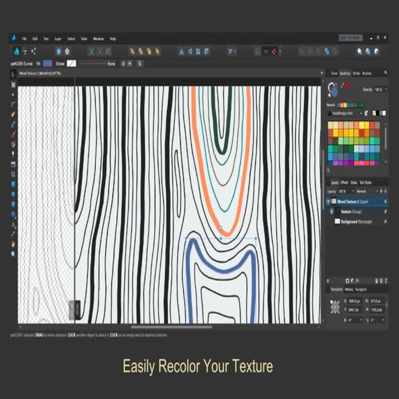Click the horizontal canvas scrollbar
The height and width of the screenshot is (399, 399).
click(x=171, y=327)
